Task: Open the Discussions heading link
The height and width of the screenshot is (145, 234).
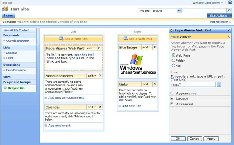Action: (12, 65)
